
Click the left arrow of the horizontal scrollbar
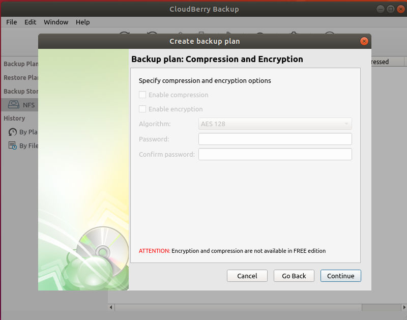click(x=110, y=307)
